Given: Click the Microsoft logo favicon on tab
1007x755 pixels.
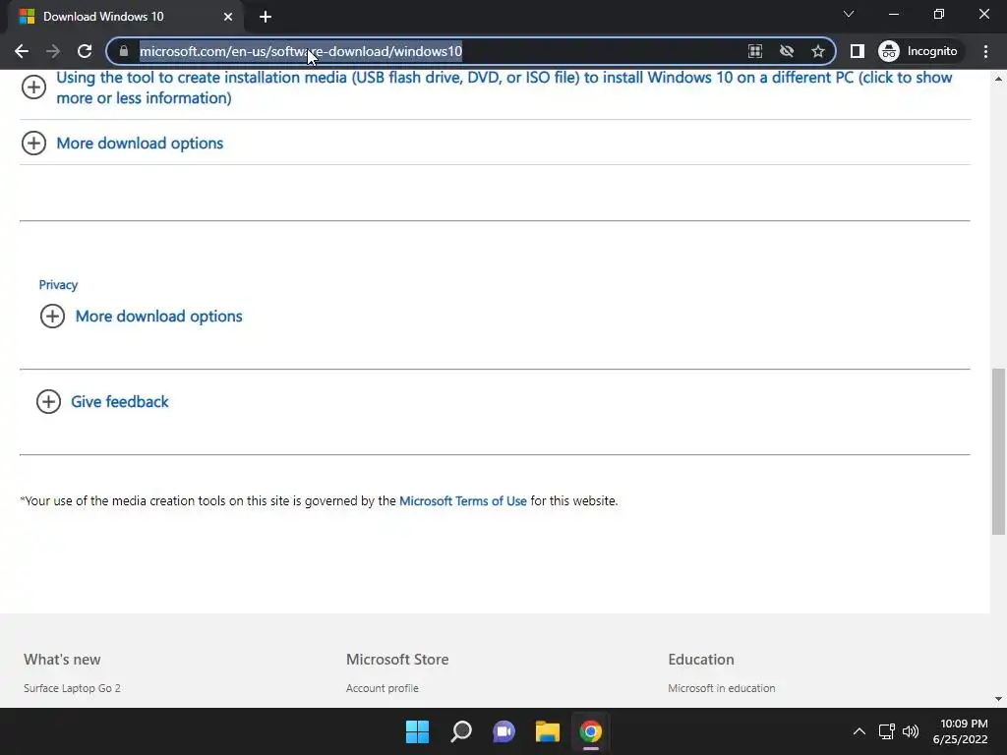Looking at the screenshot, I should [27, 17].
